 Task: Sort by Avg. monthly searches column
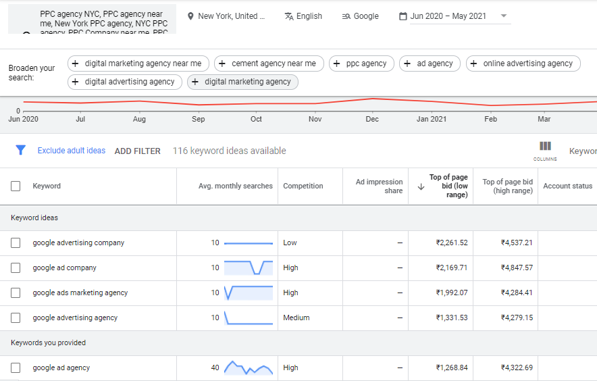coord(235,186)
